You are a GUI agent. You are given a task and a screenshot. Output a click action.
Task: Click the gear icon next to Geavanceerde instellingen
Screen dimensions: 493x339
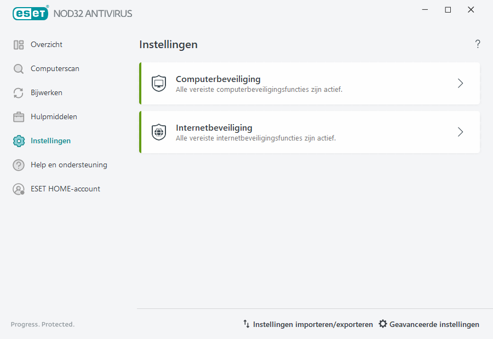coord(382,324)
